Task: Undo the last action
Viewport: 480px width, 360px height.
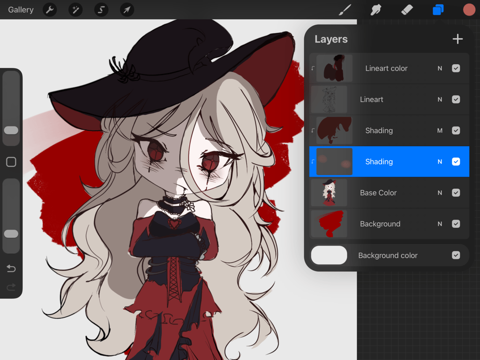Action: (x=11, y=269)
